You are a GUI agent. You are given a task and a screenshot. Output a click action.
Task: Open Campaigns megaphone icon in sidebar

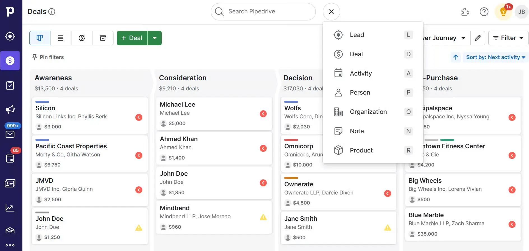click(10, 109)
